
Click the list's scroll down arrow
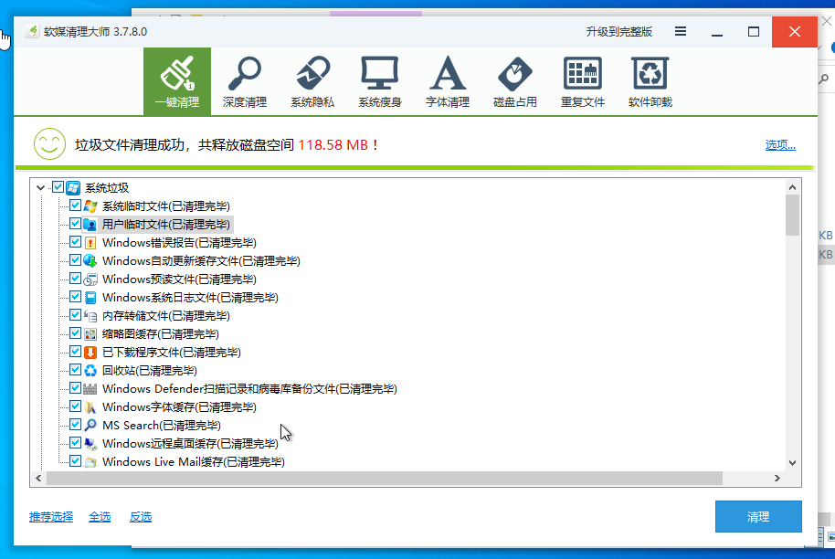pyautogui.click(x=792, y=462)
